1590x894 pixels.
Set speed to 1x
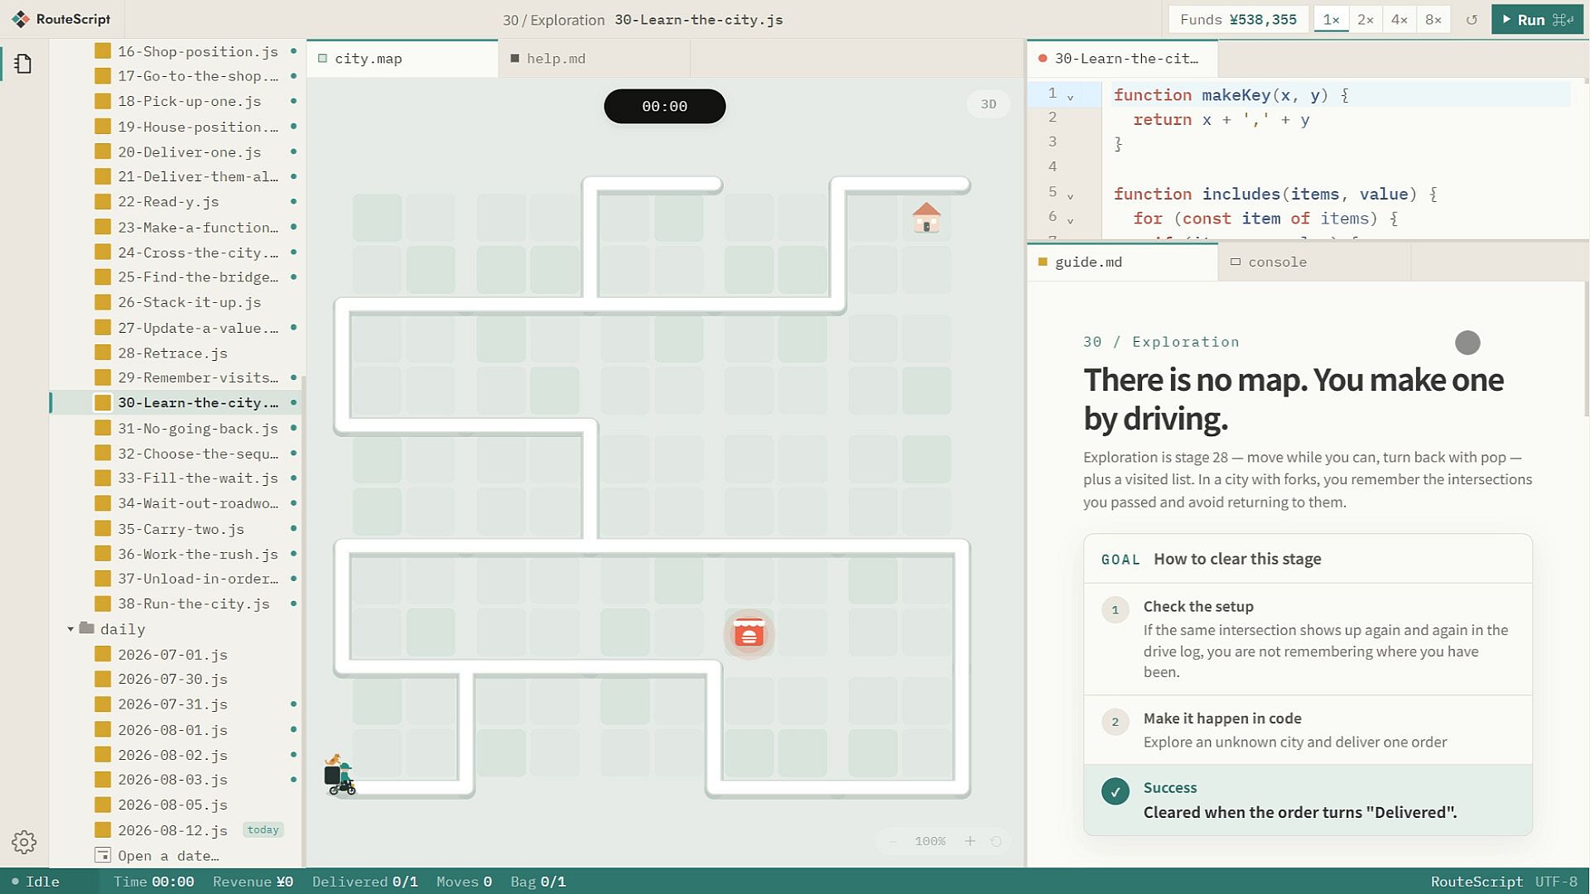[x=1331, y=19]
